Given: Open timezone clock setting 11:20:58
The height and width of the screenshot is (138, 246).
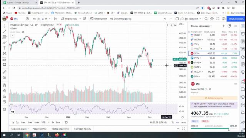Looking at the screenshot, I should tap(158, 123).
